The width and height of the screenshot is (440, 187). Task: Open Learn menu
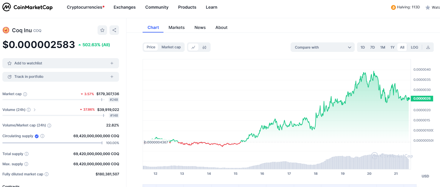[x=211, y=7]
